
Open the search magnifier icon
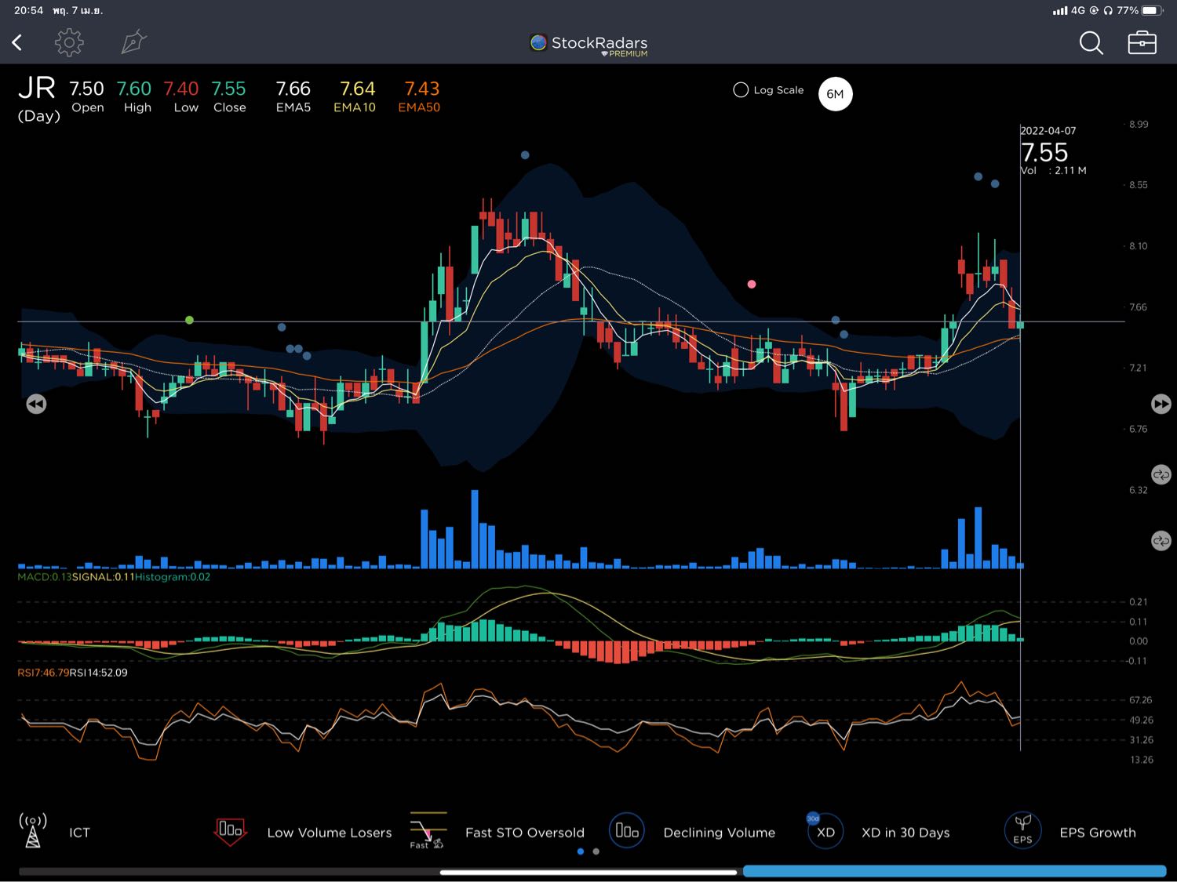(x=1091, y=43)
